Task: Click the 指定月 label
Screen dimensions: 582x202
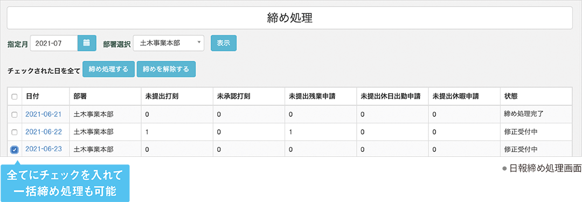Action: pos(18,44)
